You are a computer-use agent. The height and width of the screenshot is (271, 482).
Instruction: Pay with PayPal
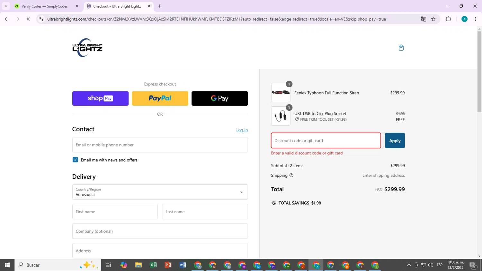pyautogui.click(x=160, y=99)
